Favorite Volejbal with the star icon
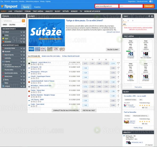The height and width of the screenshot is (147, 157). click(24, 86)
